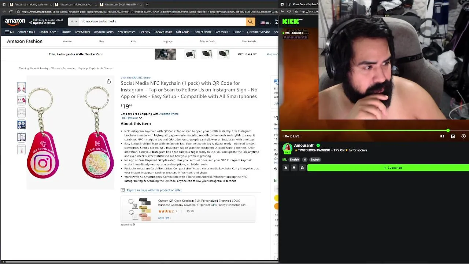This screenshot has width=469, height=264.
Task: Click sponsored info icon under ad
Action: [134, 224]
